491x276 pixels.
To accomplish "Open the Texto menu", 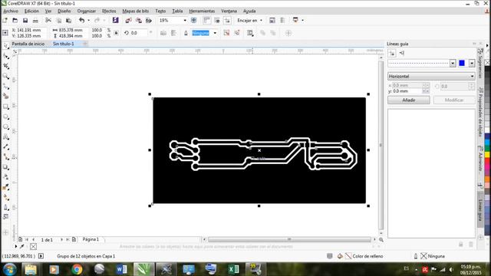I will pos(160,11).
